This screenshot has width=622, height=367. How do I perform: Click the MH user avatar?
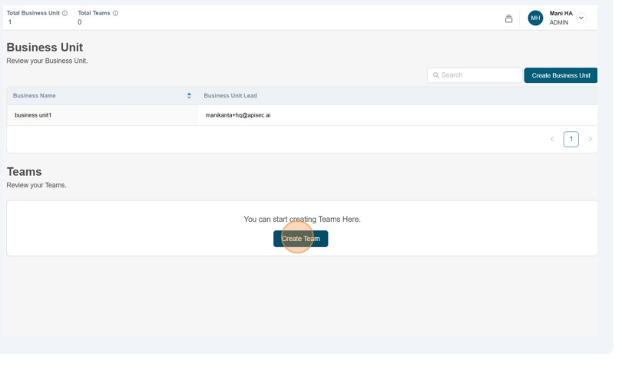(536, 18)
